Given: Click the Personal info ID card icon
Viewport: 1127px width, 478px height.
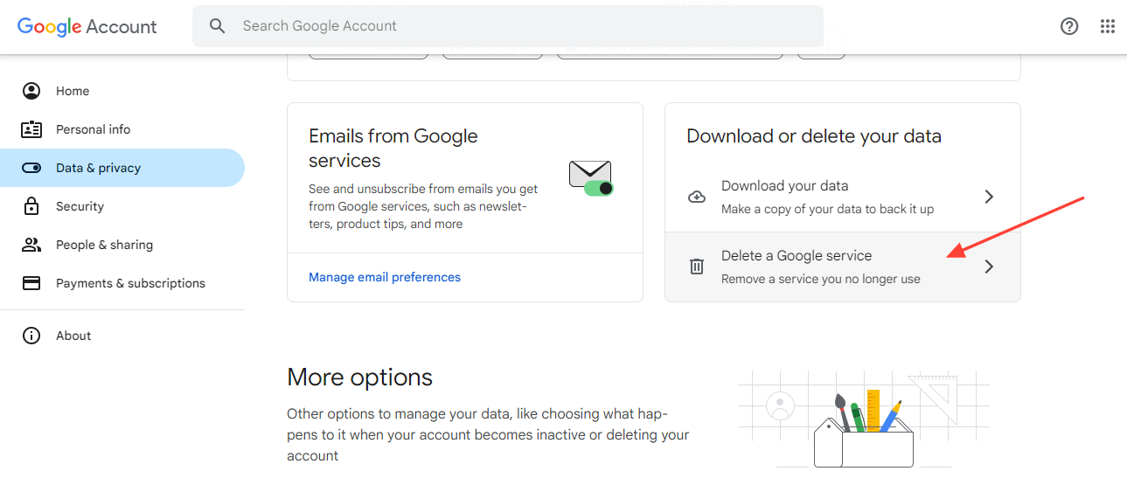Looking at the screenshot, I should pos(31,129).
